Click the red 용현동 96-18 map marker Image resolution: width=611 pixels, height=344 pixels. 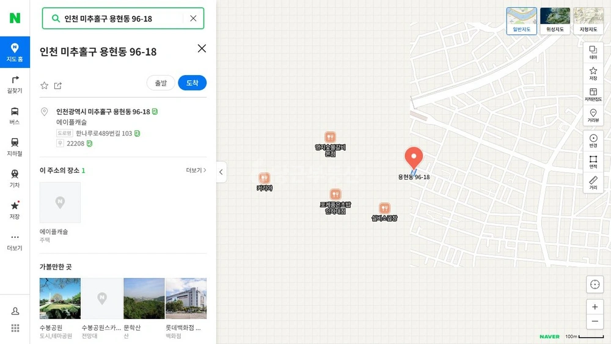click(x=414, y=159)
